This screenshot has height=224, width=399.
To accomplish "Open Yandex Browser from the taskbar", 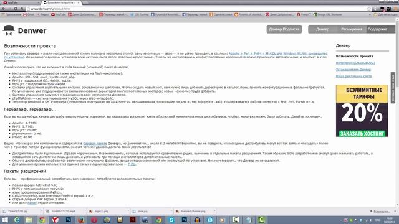I will tap(55, 220).
